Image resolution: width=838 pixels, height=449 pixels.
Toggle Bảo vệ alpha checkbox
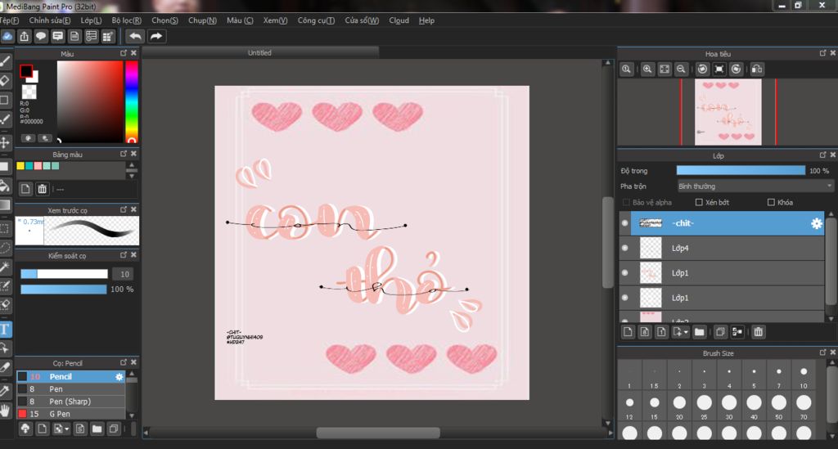point(626,202)
